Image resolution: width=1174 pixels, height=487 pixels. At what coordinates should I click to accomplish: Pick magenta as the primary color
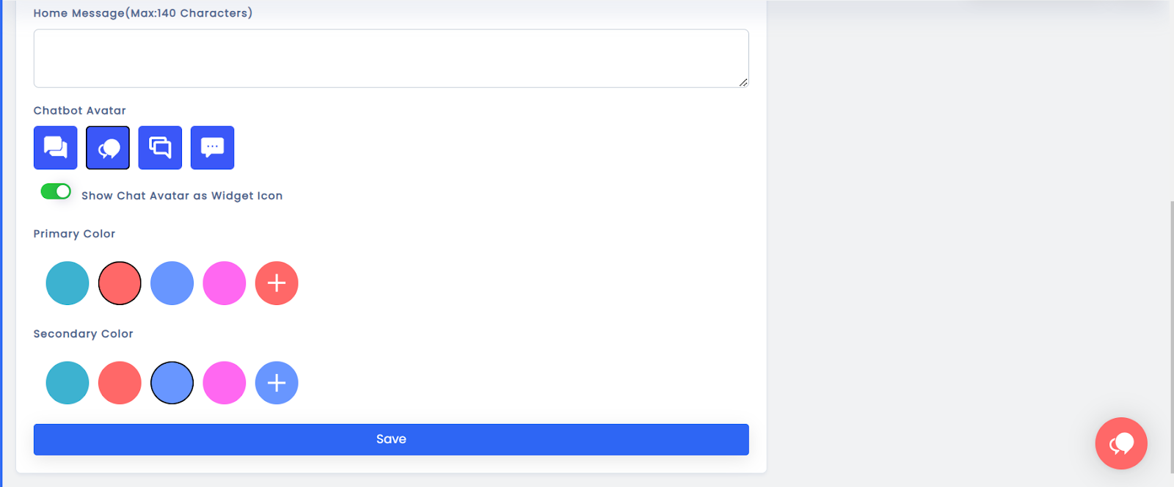pyautogui.click(x=224, y=283)
